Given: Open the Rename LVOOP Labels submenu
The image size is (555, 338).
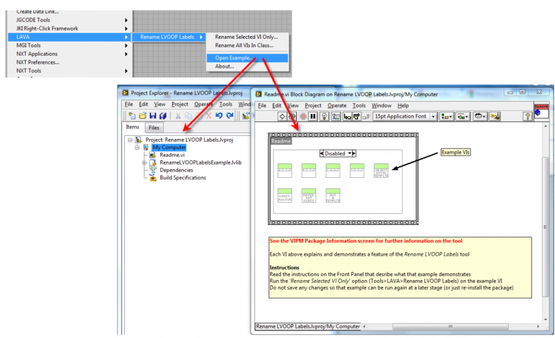Looking at the screenshot, I should click(x=169, y=37).
